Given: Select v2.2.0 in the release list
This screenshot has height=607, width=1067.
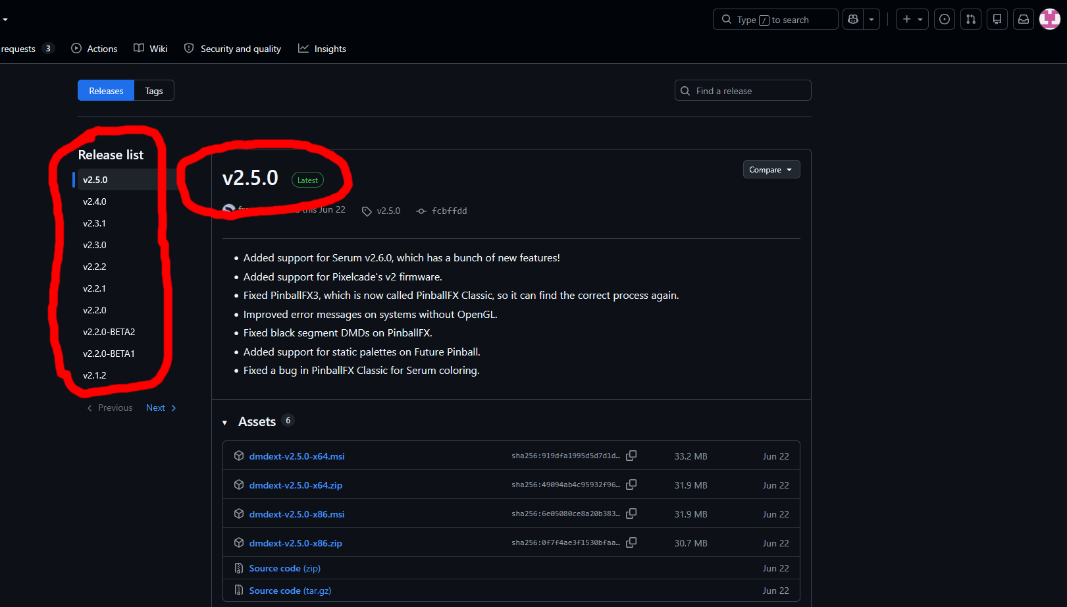Looking at the screenshot, I should 95,310.
